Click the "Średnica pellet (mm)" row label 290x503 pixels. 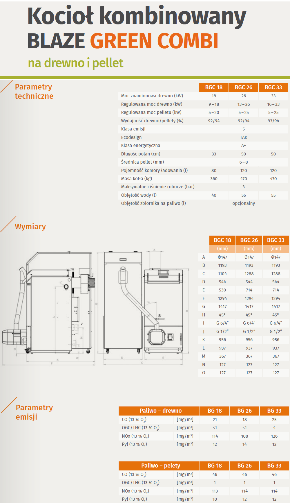(142, 162)
